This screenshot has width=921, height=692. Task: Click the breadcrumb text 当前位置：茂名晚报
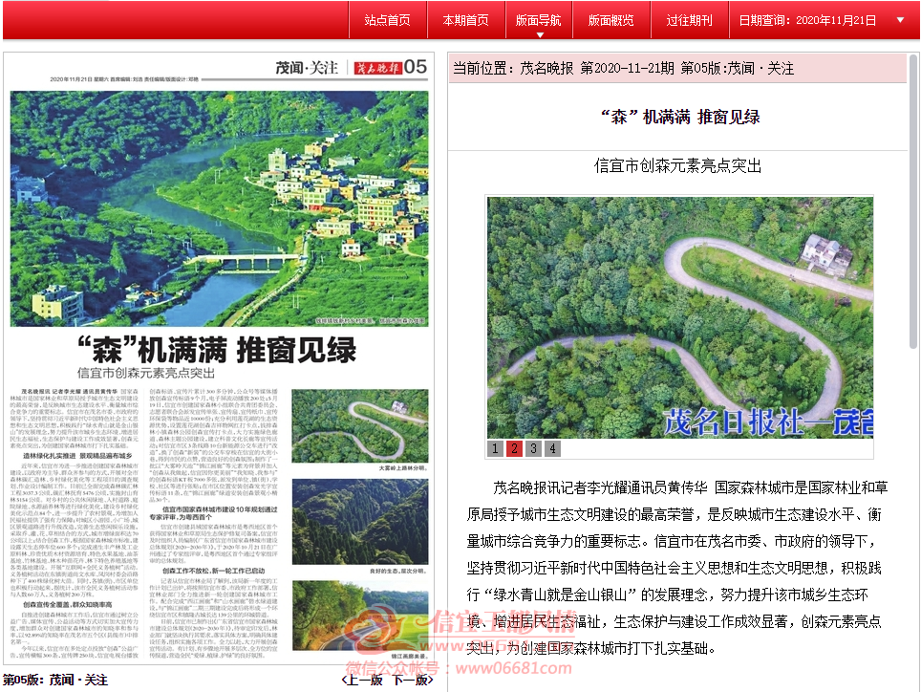tap(513, 69)
